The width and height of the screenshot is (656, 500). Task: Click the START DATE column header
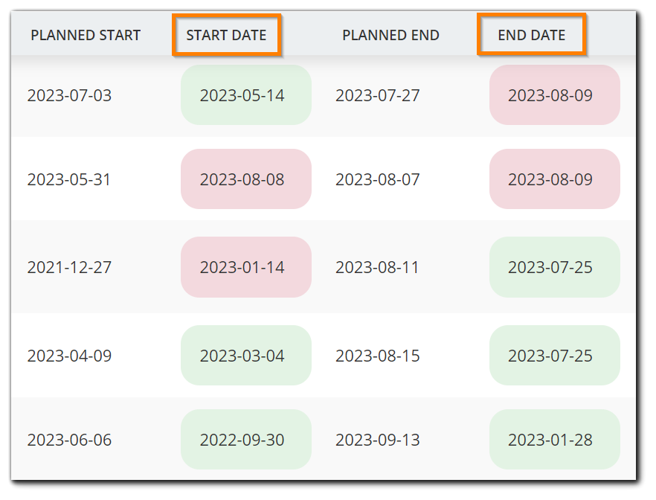pos(226,34)
